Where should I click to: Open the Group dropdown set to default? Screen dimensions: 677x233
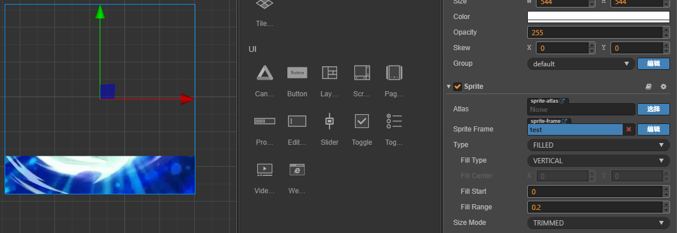[580, 63]
